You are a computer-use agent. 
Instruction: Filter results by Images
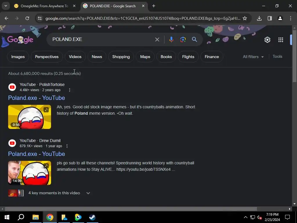[18, 57]
